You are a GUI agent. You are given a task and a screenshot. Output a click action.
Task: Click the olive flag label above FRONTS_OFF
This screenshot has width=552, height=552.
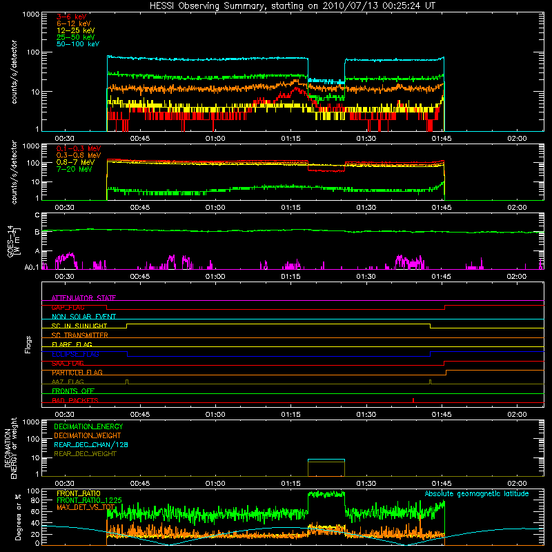(x=68, y=382)
